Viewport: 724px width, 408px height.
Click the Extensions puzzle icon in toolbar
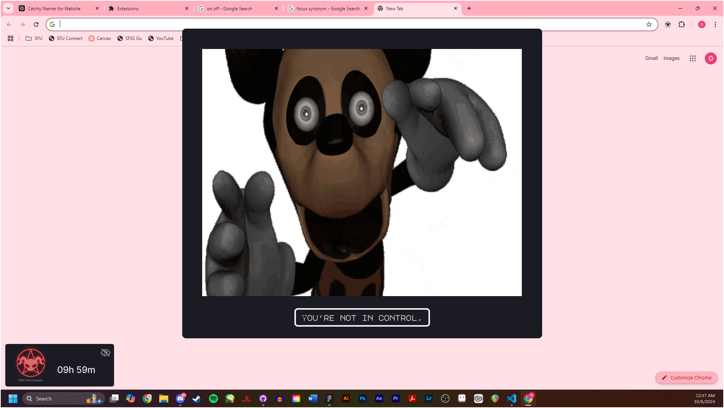[681, 24]
